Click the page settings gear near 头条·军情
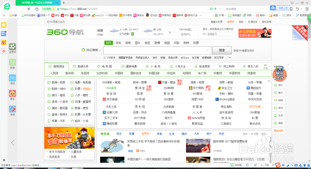Image resolution: width=311 pixels, height=169 pixels. (x=269, y=81)
